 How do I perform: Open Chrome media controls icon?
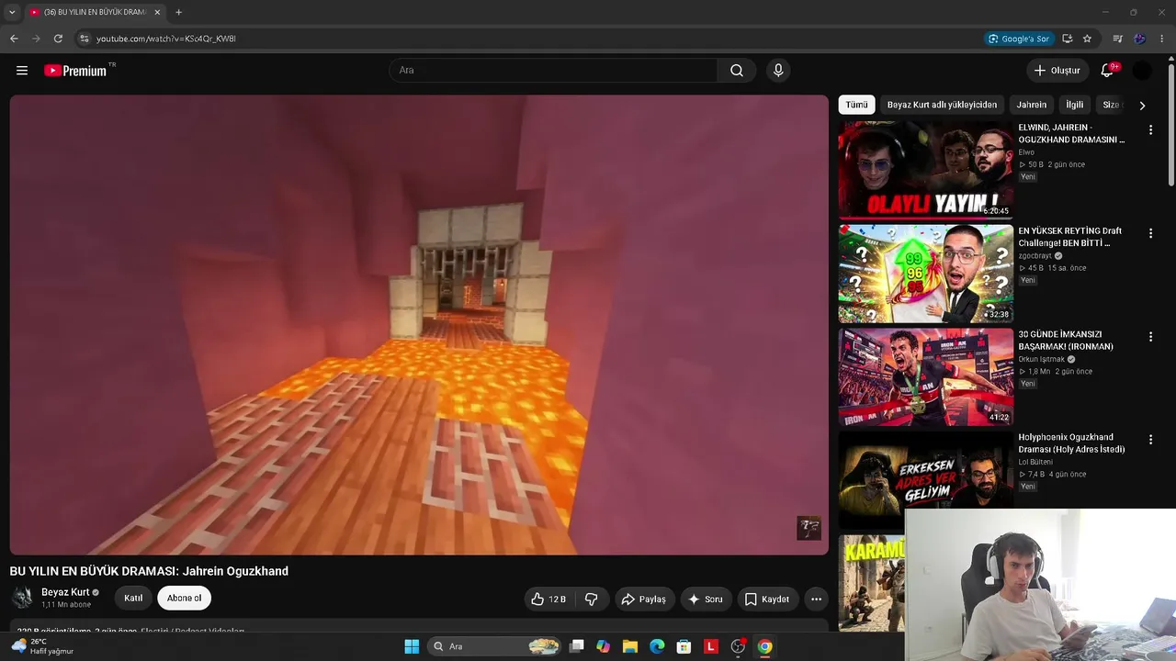[1117, 39]
